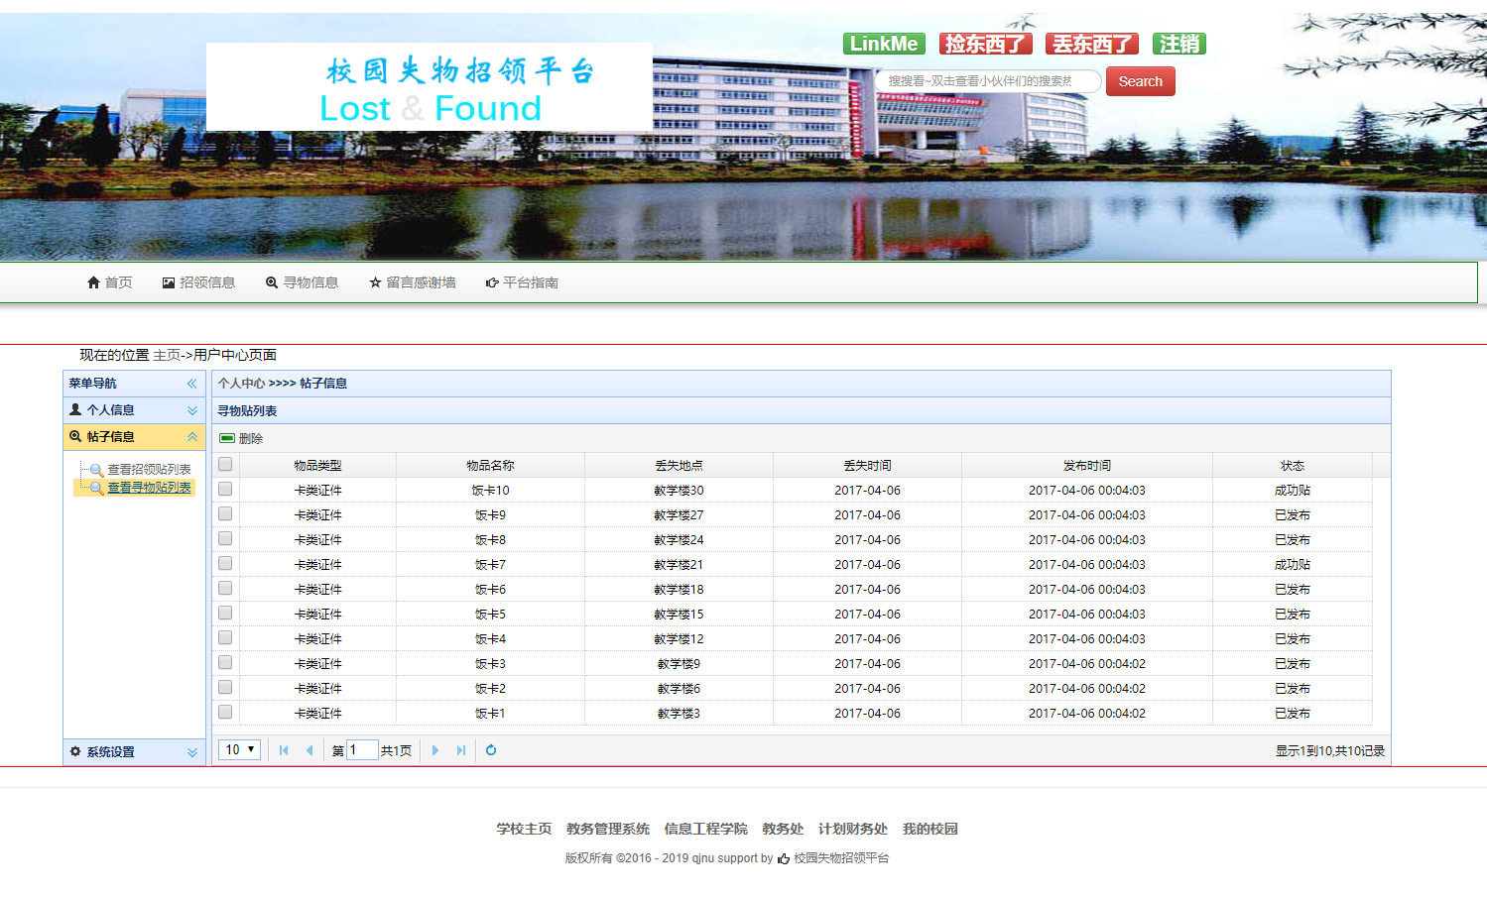Click the search input field in header
The width and height of the screenshot is (1487, 898).
point(987,81)
